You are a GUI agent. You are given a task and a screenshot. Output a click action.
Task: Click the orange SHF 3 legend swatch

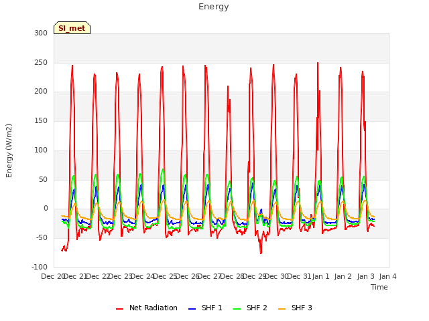[282, 309]
